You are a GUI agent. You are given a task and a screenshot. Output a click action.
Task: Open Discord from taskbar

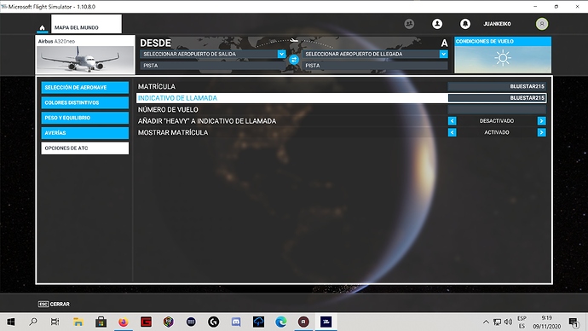click(x=236, y=322)
